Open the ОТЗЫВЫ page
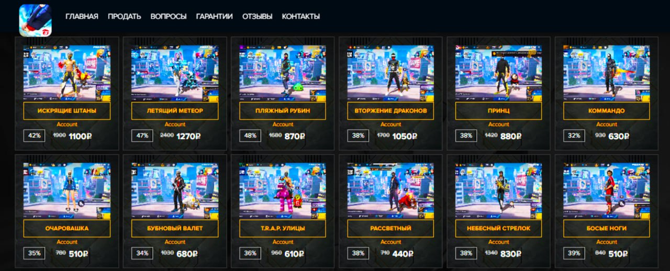The height and width of the screenshot is (271, 670). pos(258,16)
